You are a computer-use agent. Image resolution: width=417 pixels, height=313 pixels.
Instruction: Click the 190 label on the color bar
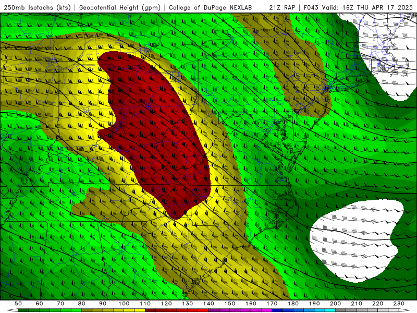[314, 304]
